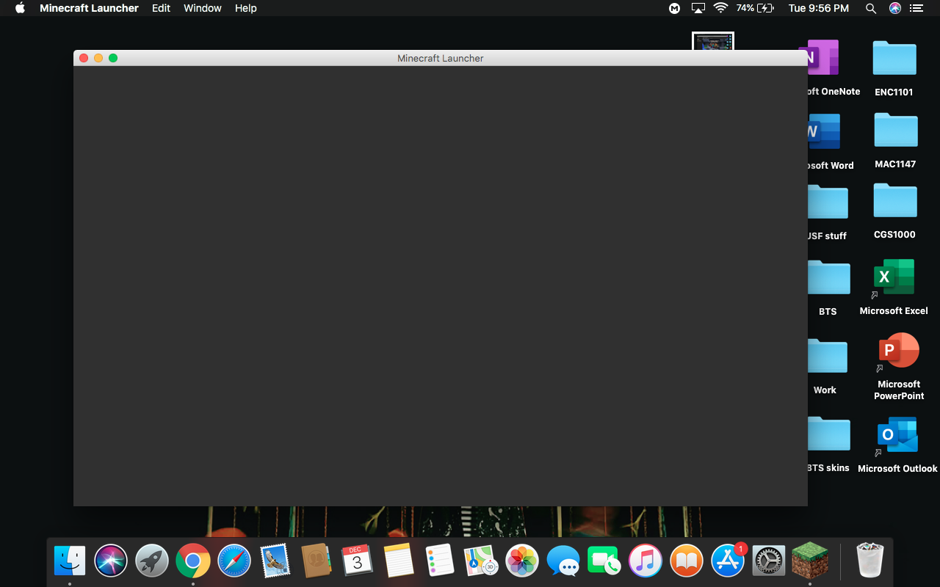Open System Preferences gear in Dock
940x587 pixels.
769,561
